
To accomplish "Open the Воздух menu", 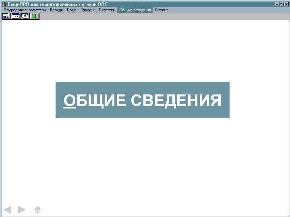I will 56,10.
